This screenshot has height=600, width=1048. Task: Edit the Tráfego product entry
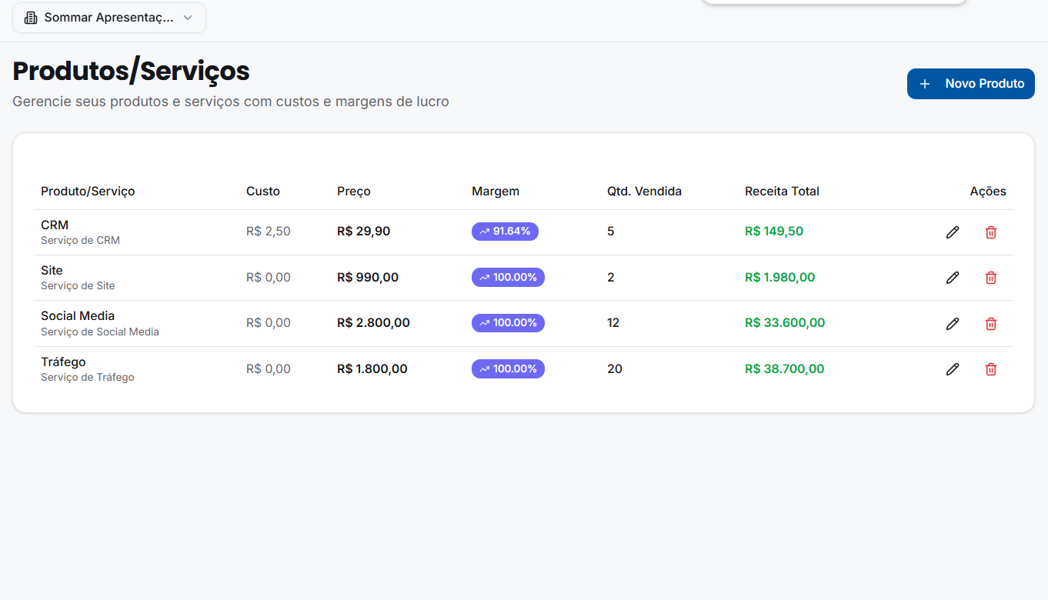(953, 368)
